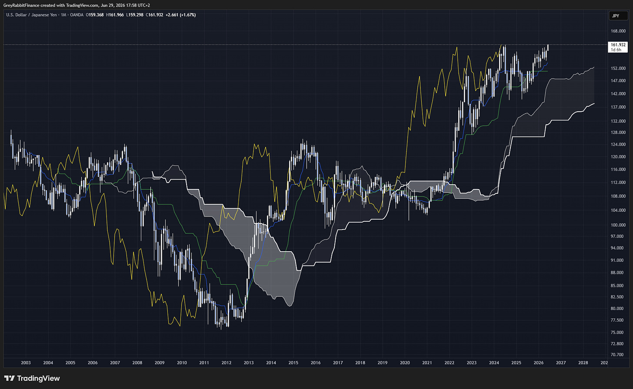Click the 2003 year label on time axis

26,362
